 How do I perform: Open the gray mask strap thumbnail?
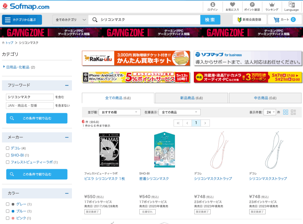[274, 150]
